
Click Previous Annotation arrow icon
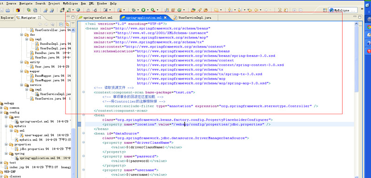[x=239, y=10]
